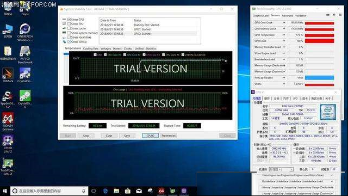
Task: Enable the Stress local disks checkbox
Action: pos(69,37)
